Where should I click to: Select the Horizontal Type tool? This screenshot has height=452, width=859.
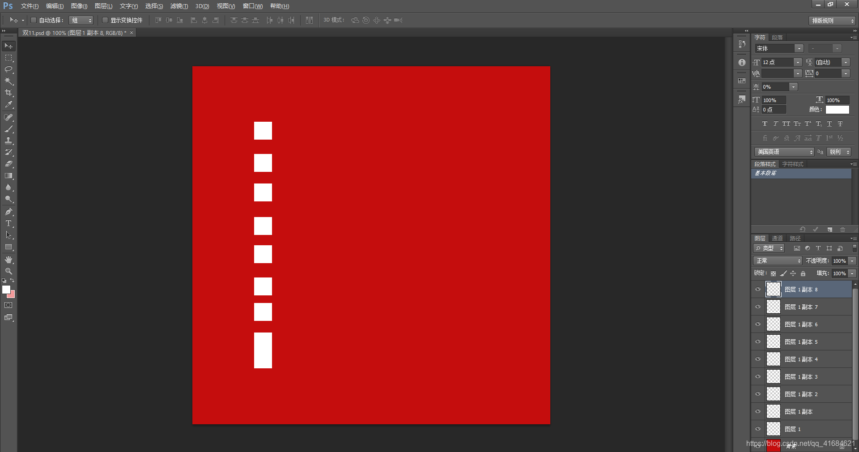pos(9,223)
